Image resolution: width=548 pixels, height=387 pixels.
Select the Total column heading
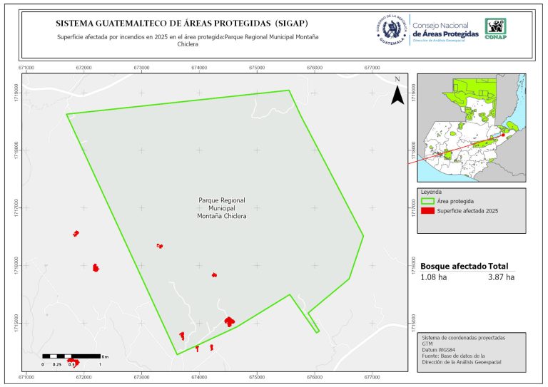coord(502,265)
